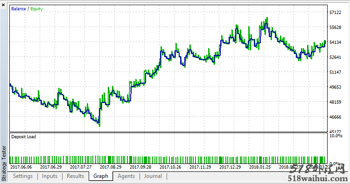Image resolution: width=350 pixels, height=184 pixels.
Task: Close the Strategy Tester panel
Action: pos(3,5)
